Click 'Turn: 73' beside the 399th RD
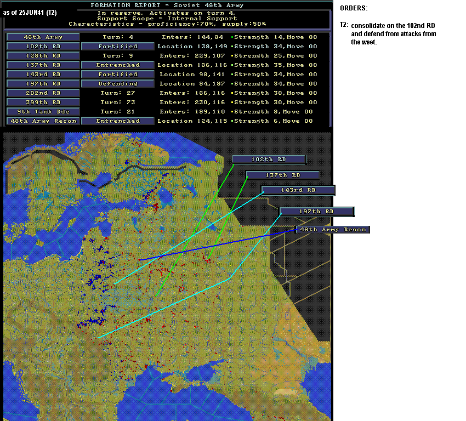Viewport: 466px width, 421px height. pos(118,102)
